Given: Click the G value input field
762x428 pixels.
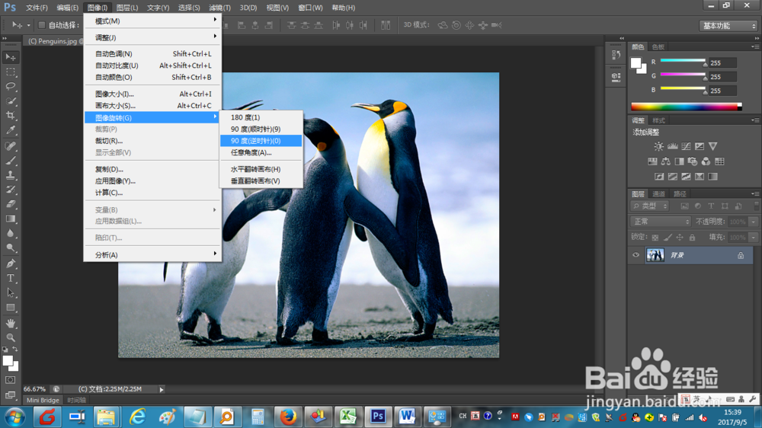Looking at the screenshot, I should pos(722,77).
